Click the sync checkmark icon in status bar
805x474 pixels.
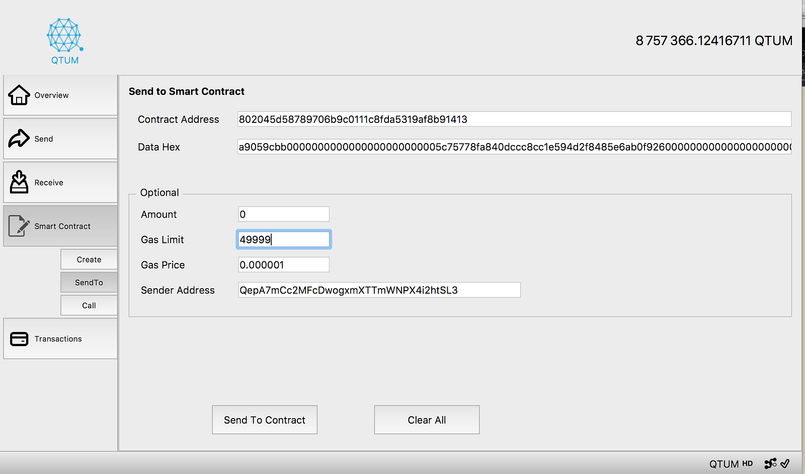coord(785,463)
